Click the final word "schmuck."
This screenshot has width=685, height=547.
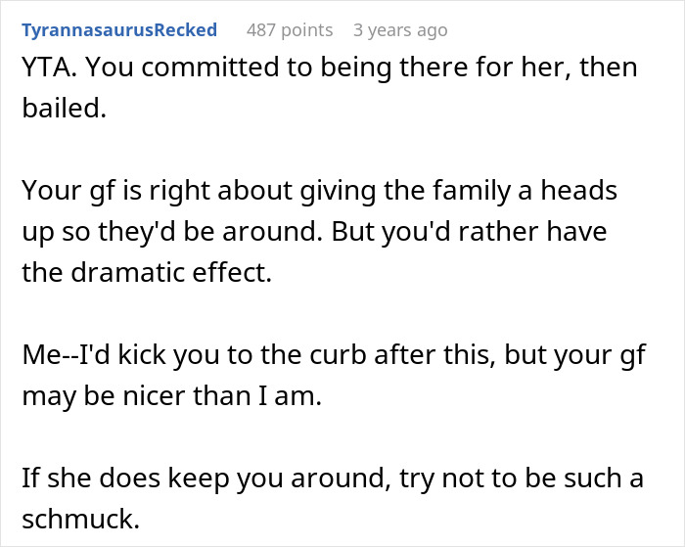(79, 519)
